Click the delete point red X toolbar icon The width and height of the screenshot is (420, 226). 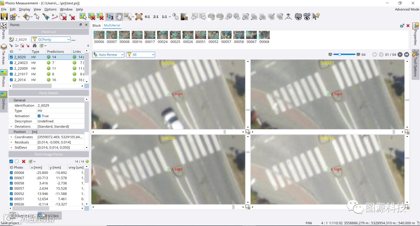click(72, 17)
